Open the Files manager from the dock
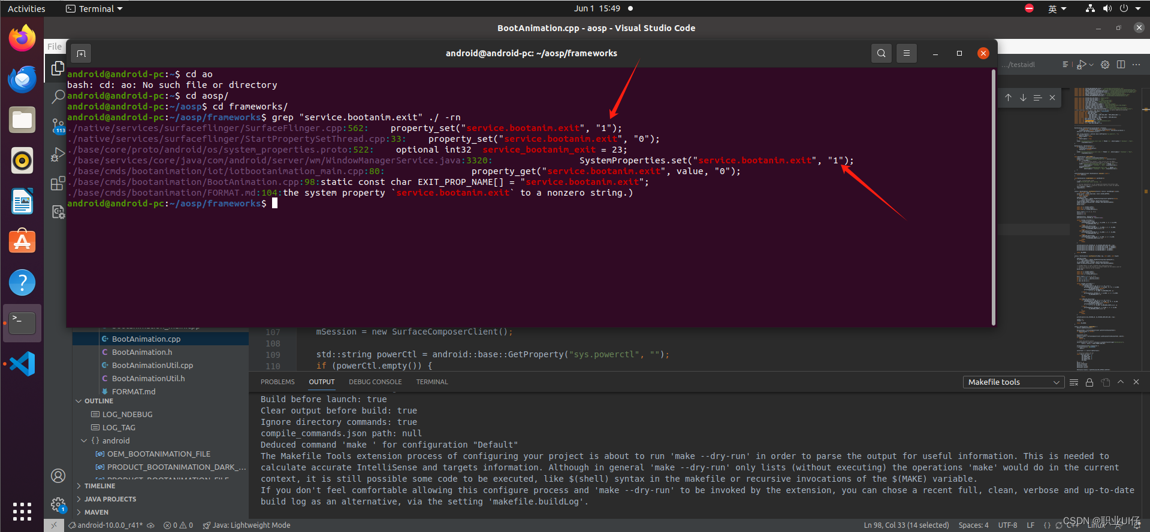 click(x=22, y=120)
